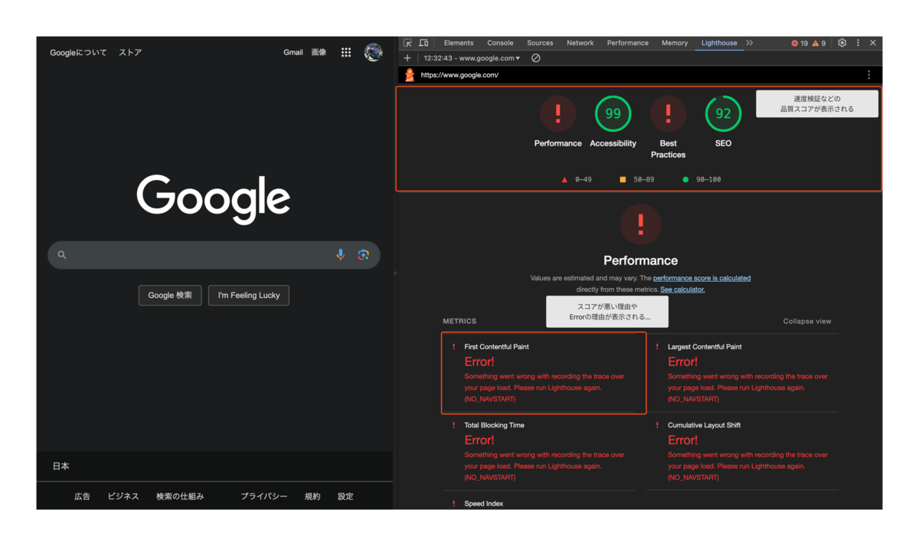
Task: Click the 日本 region label in the footer
Action: click(x=61, y=466)
